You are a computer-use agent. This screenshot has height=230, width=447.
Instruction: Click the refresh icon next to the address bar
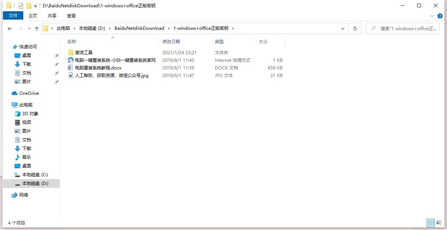(x=355, y=28)
